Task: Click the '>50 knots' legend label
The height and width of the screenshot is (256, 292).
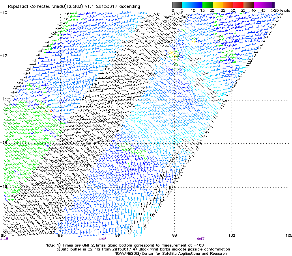Action: click(x=281, y=11)
